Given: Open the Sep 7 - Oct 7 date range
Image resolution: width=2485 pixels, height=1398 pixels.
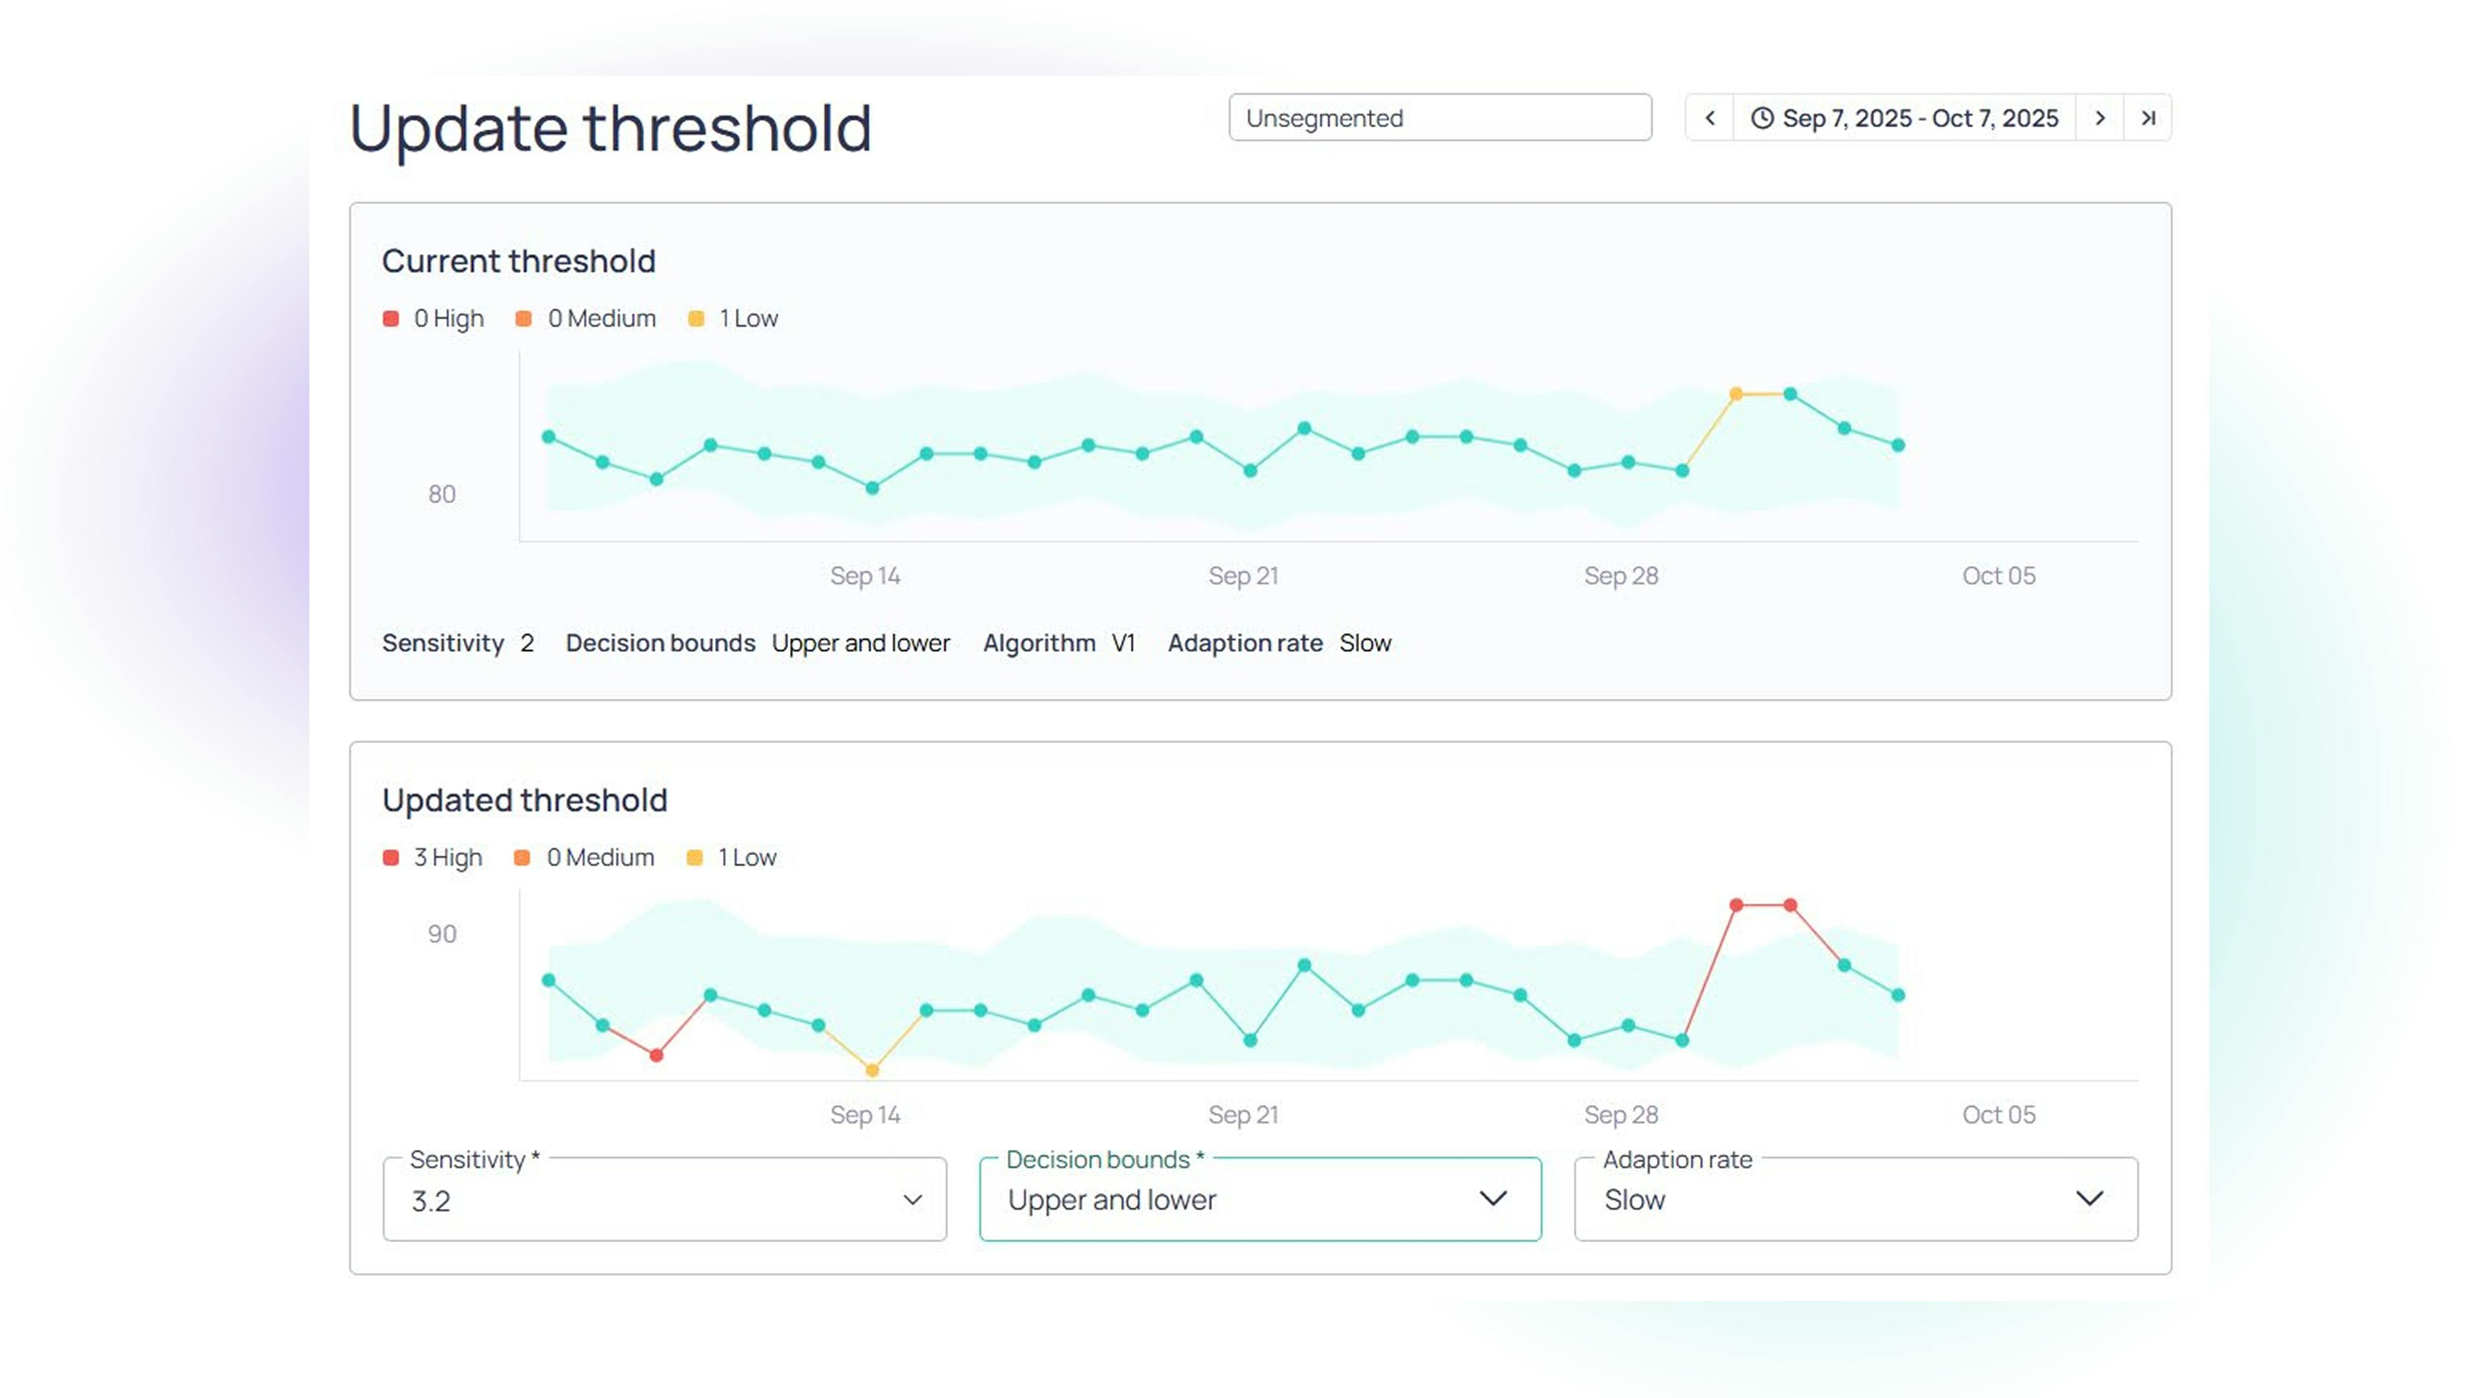Looking at the screenshot, I should (x=1919, y=118).
